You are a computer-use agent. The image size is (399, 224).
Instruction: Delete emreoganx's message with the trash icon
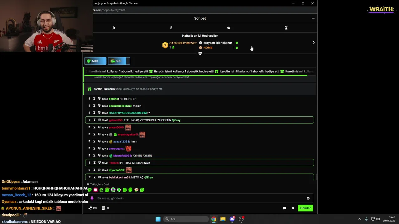tap(89, 148)
